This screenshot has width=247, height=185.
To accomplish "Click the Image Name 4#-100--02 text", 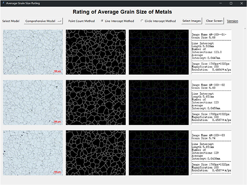I will click(x=208, y=85).
